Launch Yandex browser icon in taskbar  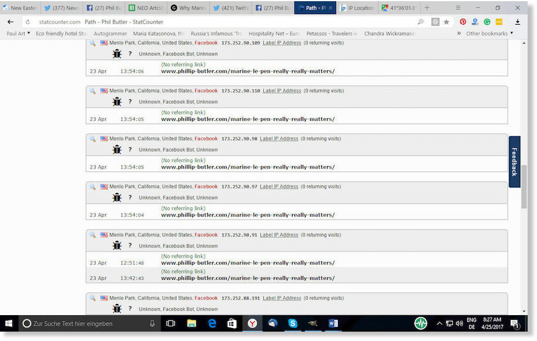tap(253, 323)
